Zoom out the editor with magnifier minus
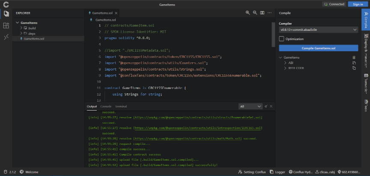The height and width of the screenshot is (176, 370). coord(255,13)
